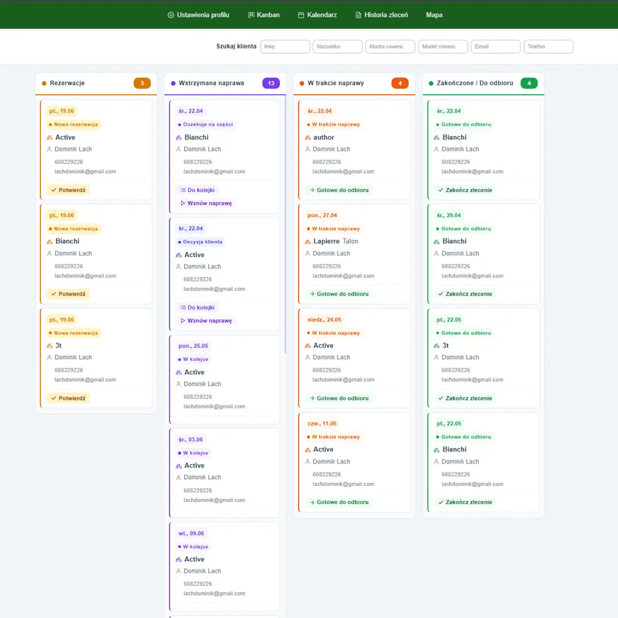The width and height of the screenshot is (618, 618).
Task: Open Ustawienia profilu settings
Action: (198, 15)
